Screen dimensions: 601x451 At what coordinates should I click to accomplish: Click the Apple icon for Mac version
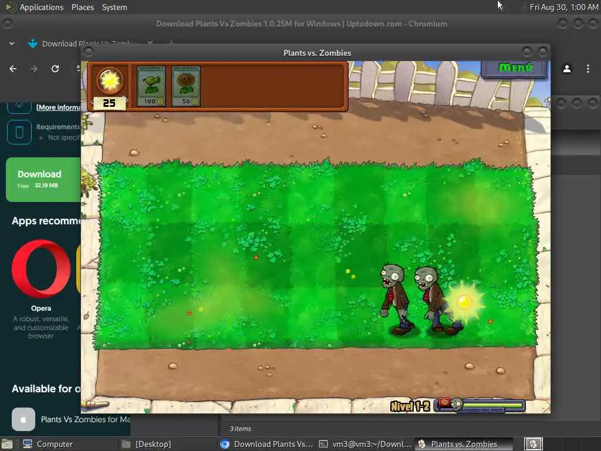(x=23, y=419)
